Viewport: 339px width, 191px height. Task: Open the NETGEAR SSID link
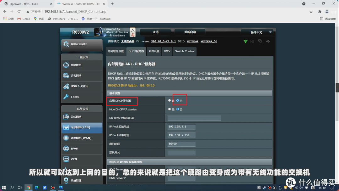193,42
